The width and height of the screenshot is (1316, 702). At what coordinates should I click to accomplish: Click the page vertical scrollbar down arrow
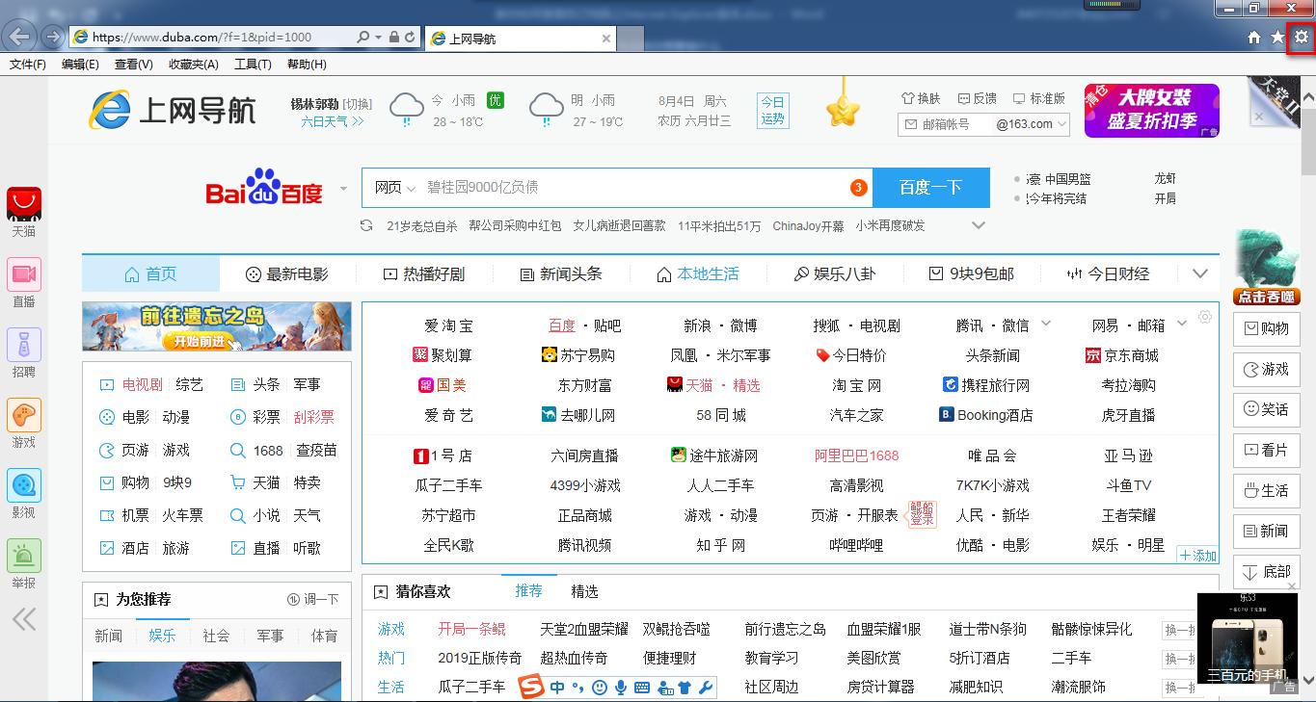point(1308,680)
